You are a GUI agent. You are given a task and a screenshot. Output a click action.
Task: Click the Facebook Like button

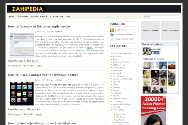(x=155, y=52)
